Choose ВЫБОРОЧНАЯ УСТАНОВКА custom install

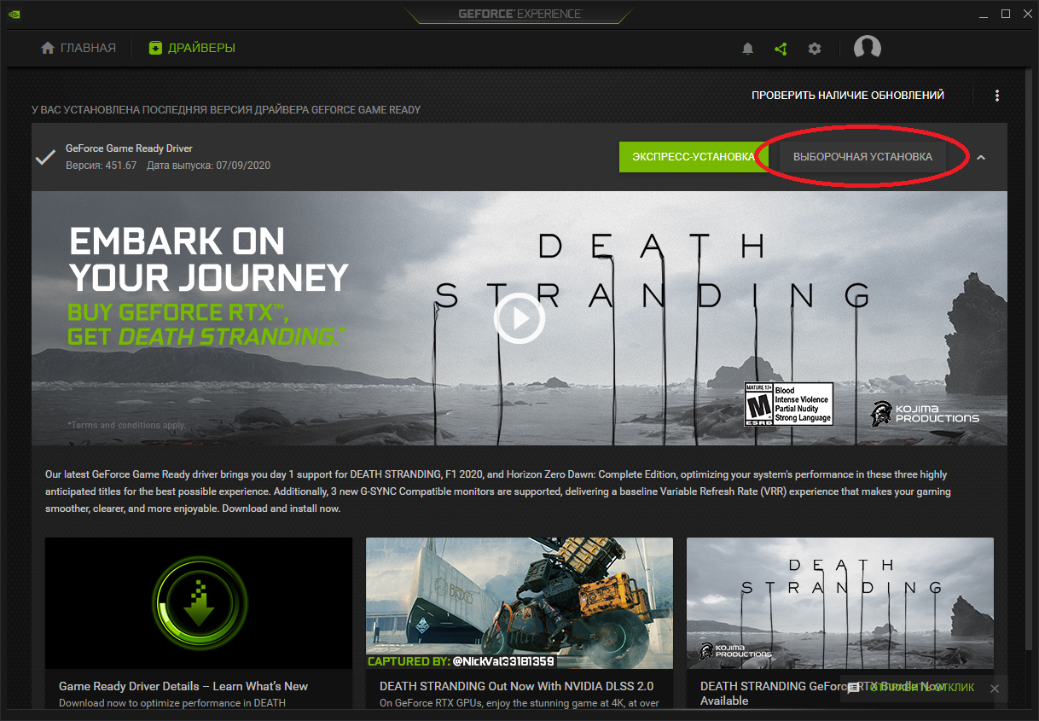click(862, 157)
